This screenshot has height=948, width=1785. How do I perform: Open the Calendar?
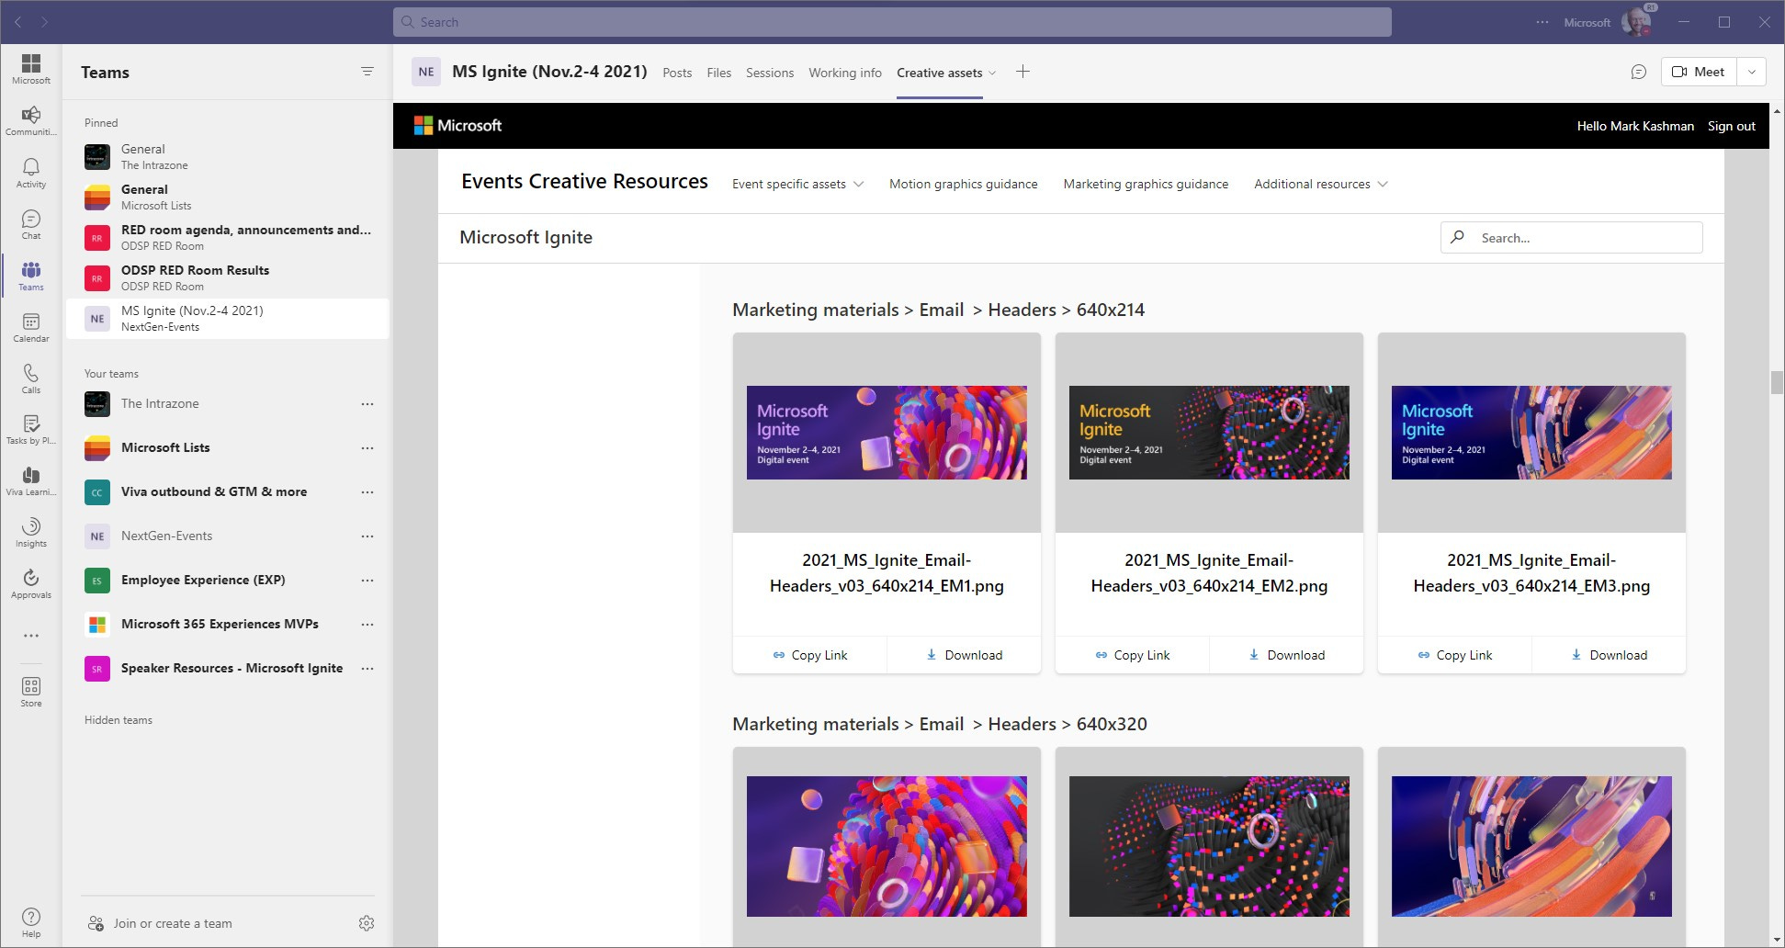[30, 327]
